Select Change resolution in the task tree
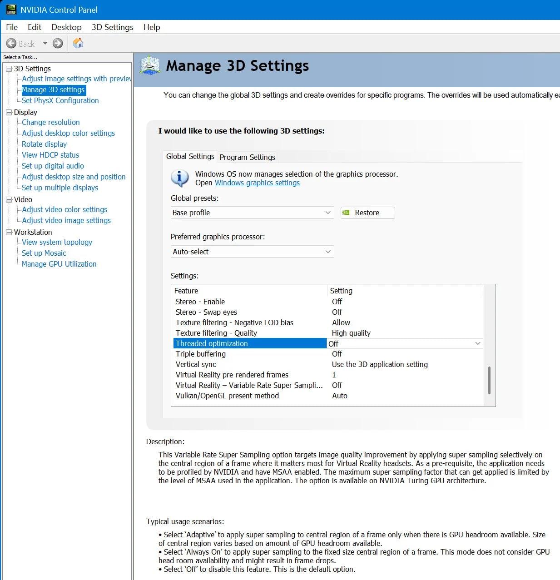The width and height of the screenshot is (560, 580). (x=51, y=122)
